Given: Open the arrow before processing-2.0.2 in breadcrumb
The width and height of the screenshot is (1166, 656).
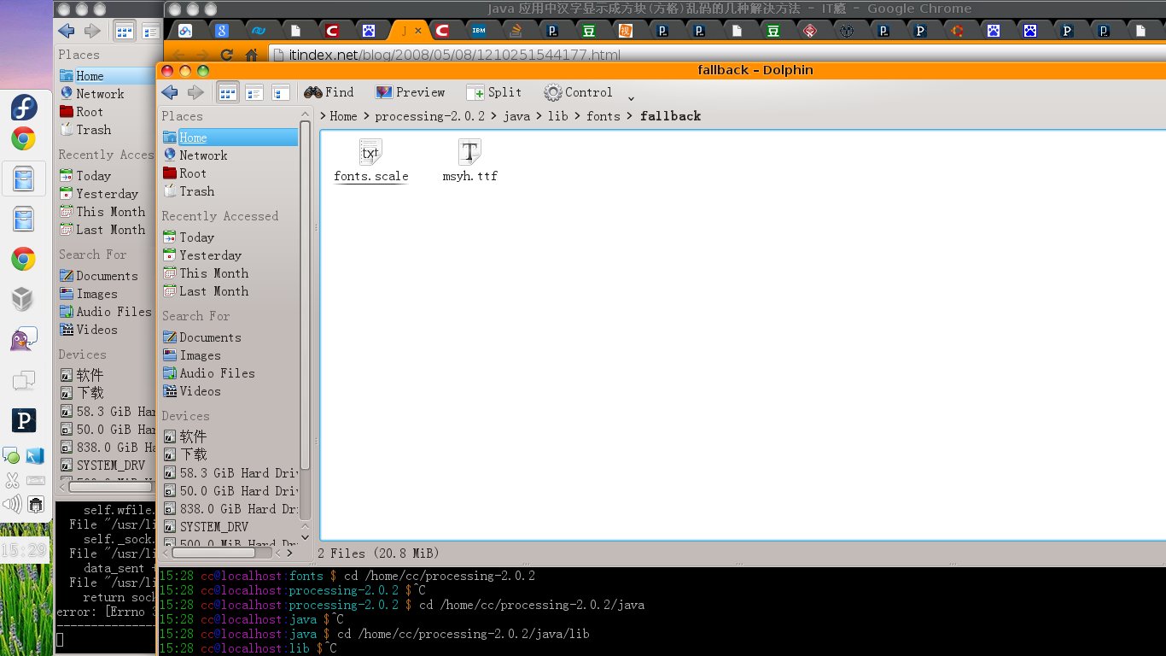Looking at the screenshot, I should [x=366, y=116].
